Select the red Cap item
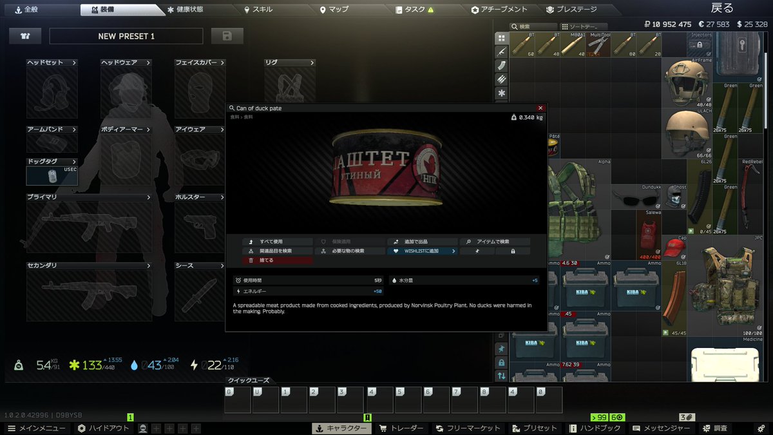 click(x=674, y=247)
